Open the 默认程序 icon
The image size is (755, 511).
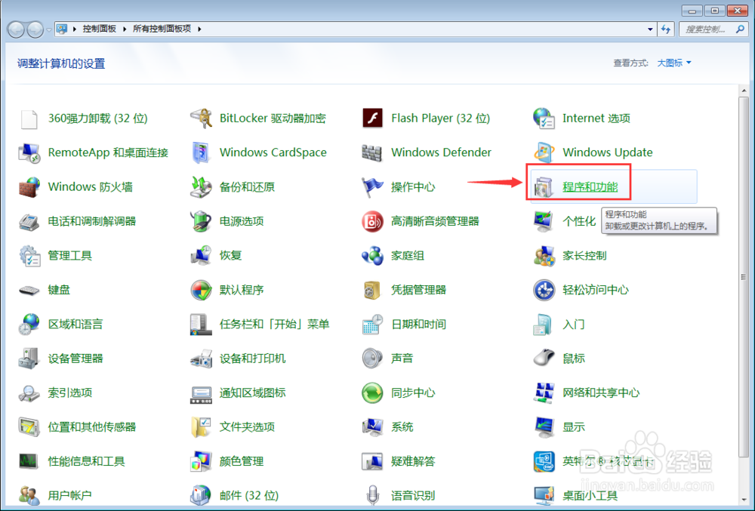(201, 290)
